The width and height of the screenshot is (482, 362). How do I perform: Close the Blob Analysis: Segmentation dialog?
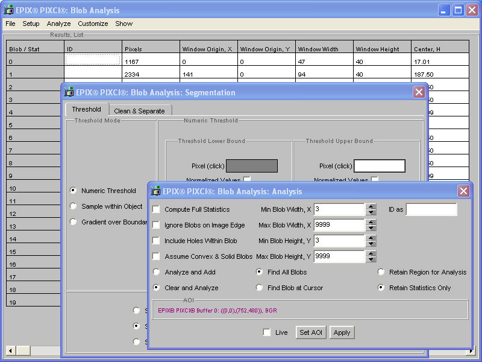[x=419, y=92]
